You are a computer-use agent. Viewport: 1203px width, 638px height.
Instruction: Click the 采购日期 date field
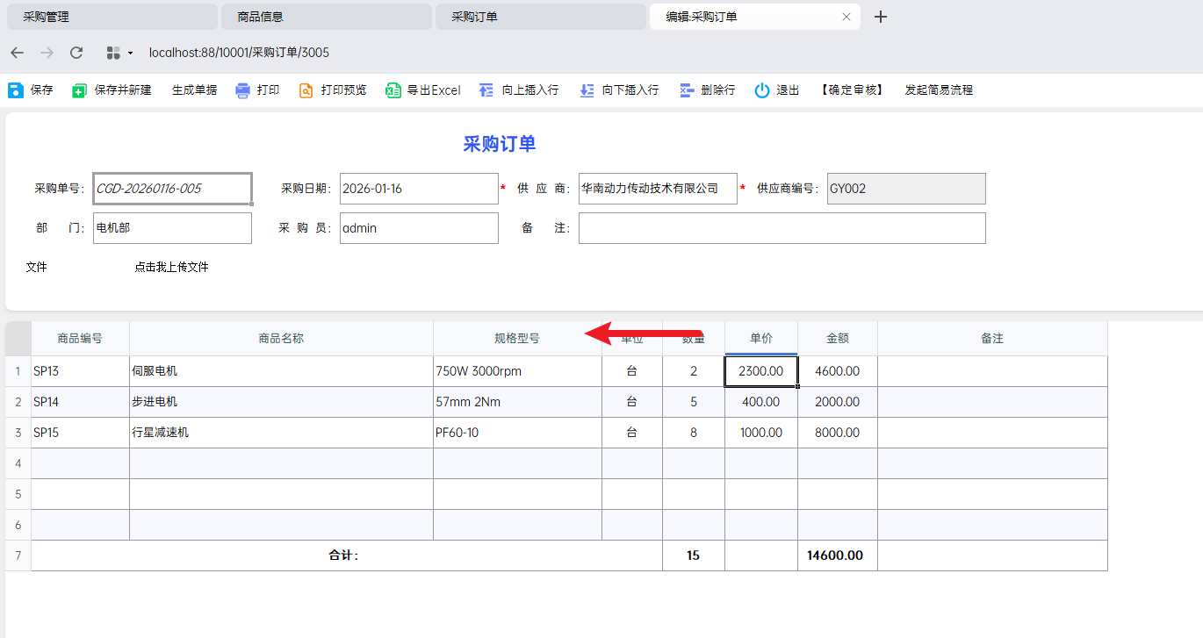click(419, 189)
